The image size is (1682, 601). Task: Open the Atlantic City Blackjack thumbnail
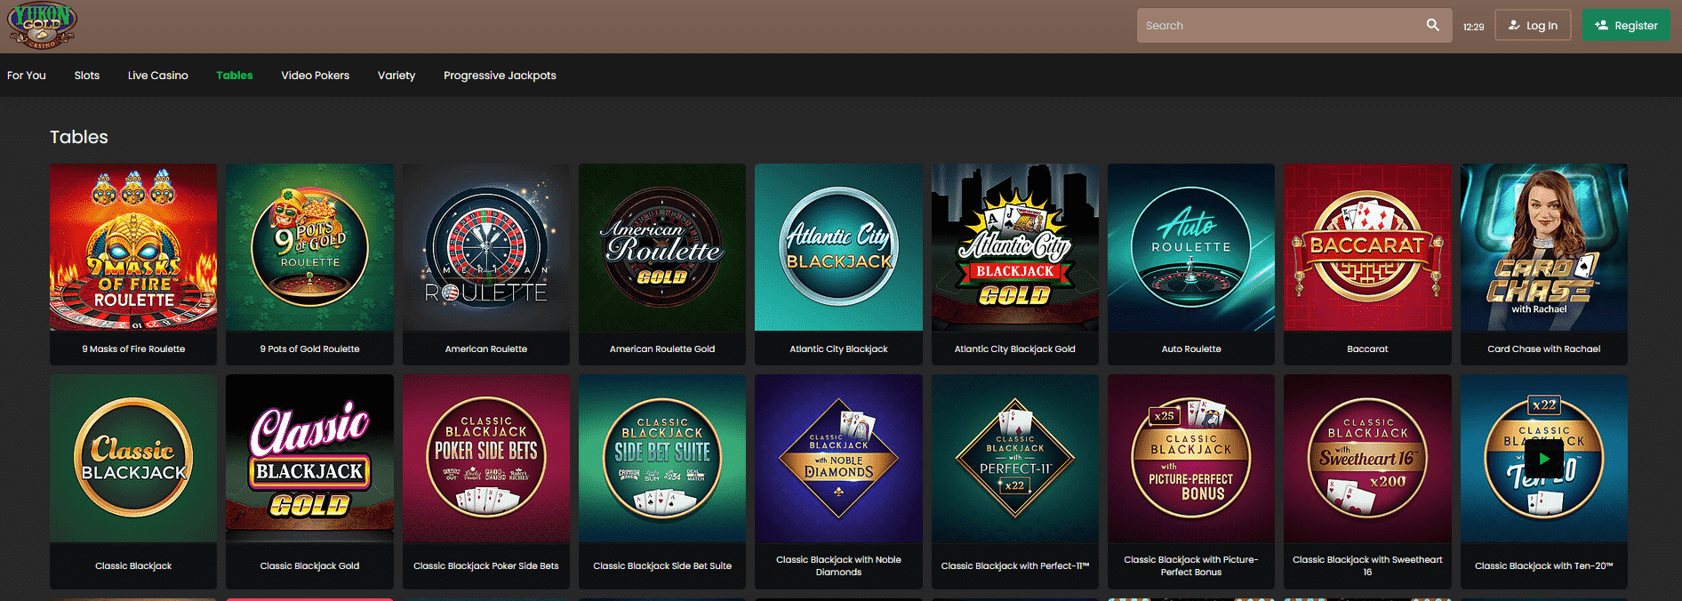point(838,247)
